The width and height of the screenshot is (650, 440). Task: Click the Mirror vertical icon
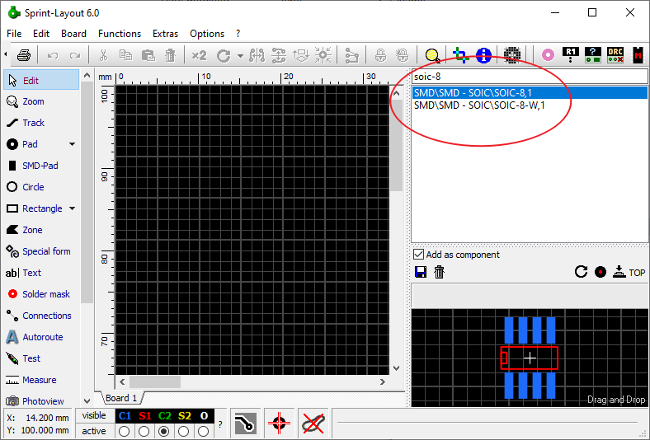pyautogui.click(x=279, y=55)
